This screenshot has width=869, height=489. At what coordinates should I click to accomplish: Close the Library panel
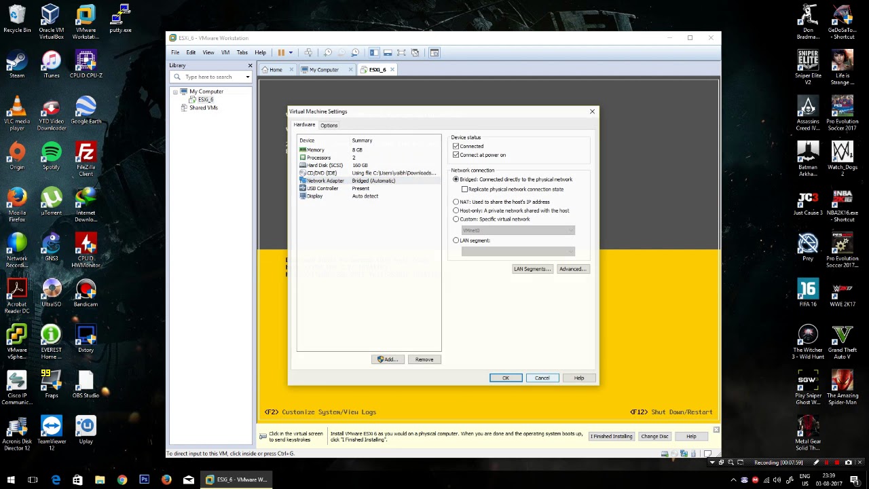250,65
